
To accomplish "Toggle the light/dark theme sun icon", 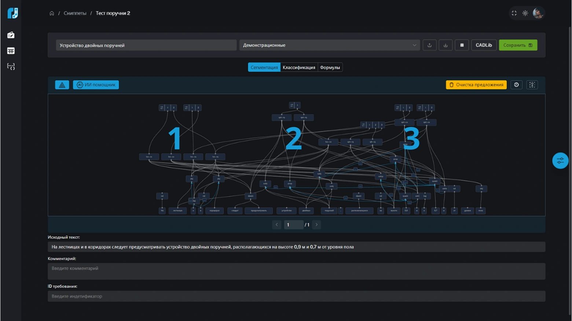I will coord(525,13).
